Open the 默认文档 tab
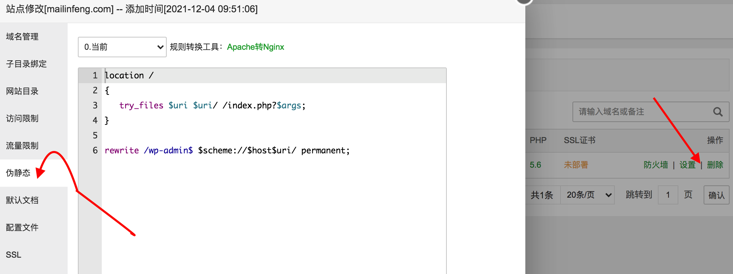 click(22, 200)
